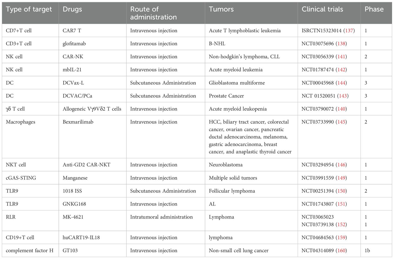The height and width of the screenshot is (259, 394).
Task: Open citation 150 beside NCT00251394
Action: (341, 191)
